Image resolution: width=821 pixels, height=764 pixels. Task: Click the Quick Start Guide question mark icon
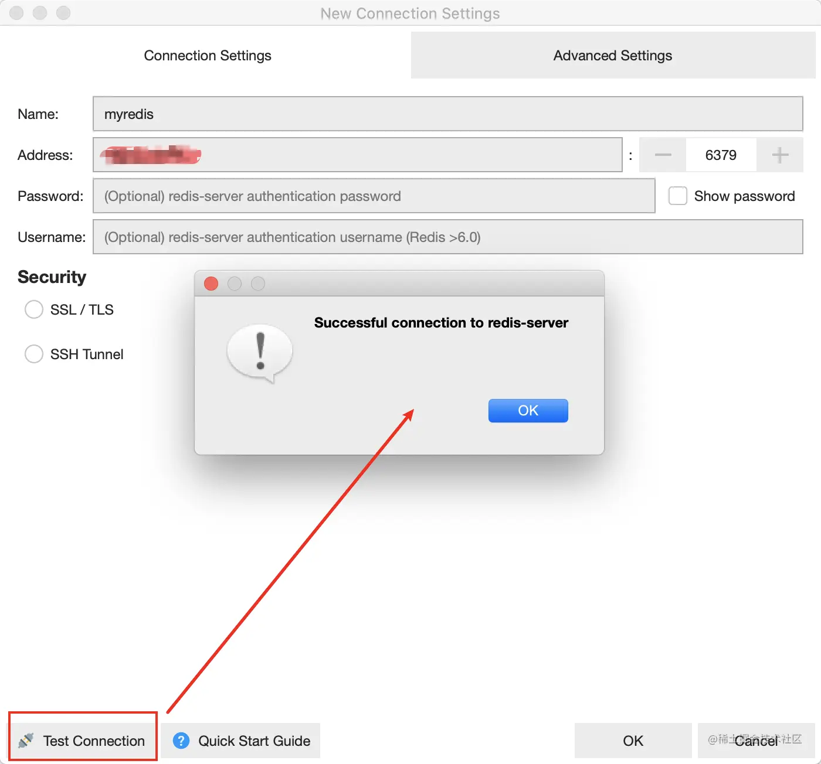click(181, 741)
